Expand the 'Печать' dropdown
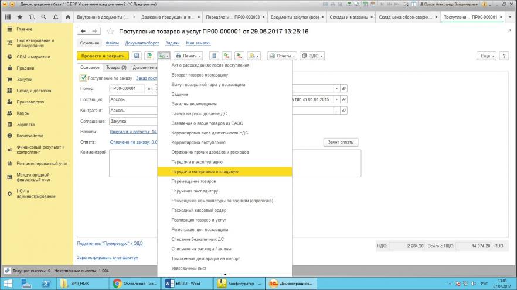This screenshot has height=290, width=517. coord(188,56)
